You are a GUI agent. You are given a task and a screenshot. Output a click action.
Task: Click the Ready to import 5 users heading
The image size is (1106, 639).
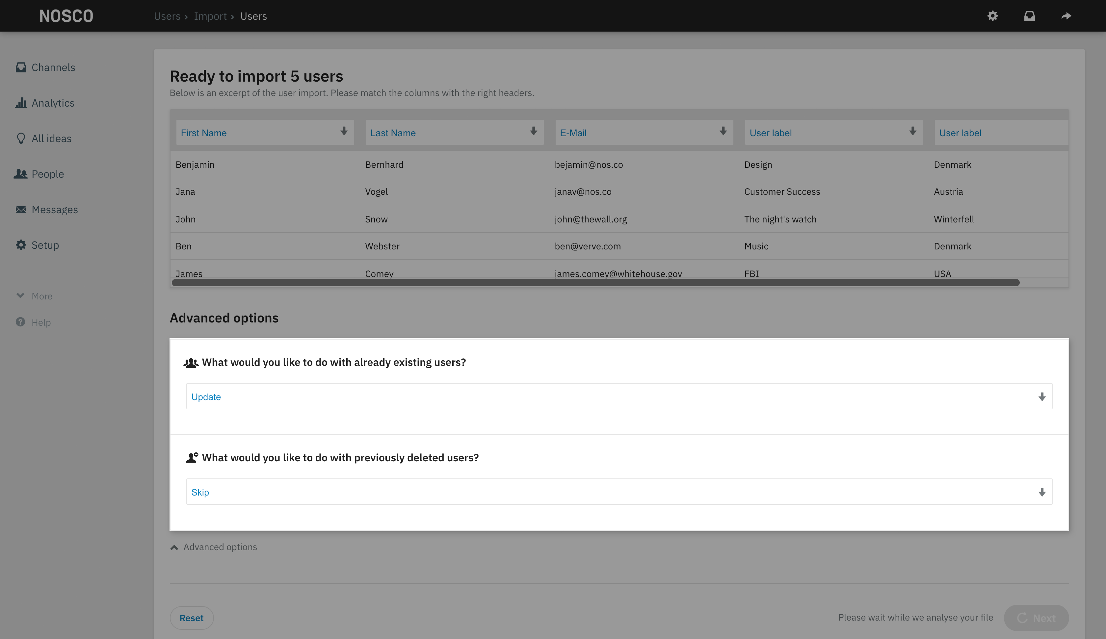(256, 76)
